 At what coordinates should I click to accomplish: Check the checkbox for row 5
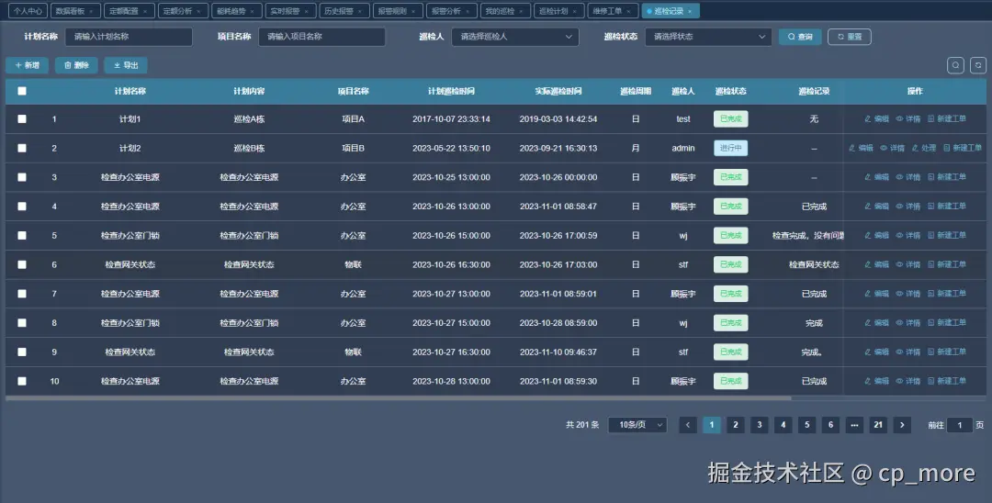22,235
